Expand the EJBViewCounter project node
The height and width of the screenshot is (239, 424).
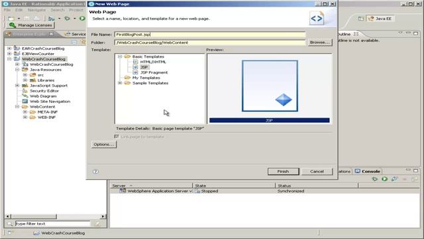9,54
